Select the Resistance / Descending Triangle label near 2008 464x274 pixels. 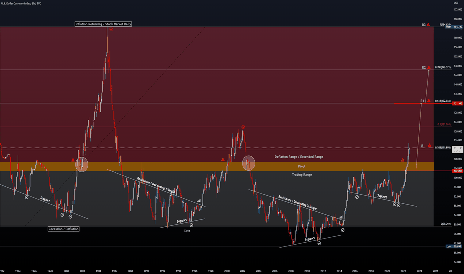coord(297,202)
